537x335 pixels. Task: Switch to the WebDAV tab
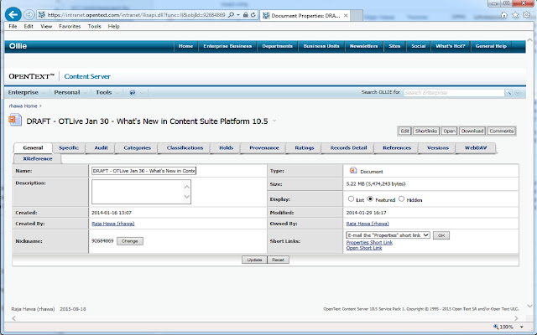tap(476, 148)
